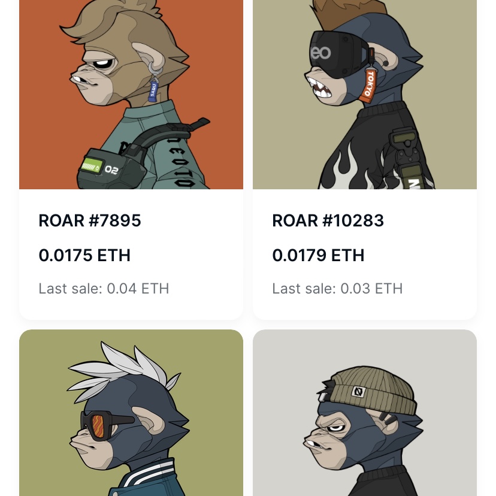This screenshot has width=496, height=496.
Task: Click the ROAR #10283 title
Action: click(x=328, y=220)
